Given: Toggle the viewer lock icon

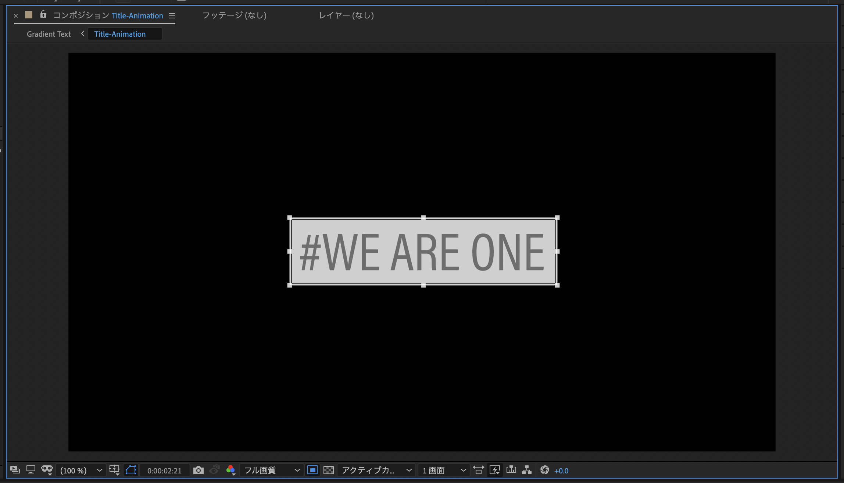Looking at the screenshot, I should point(43,15).
